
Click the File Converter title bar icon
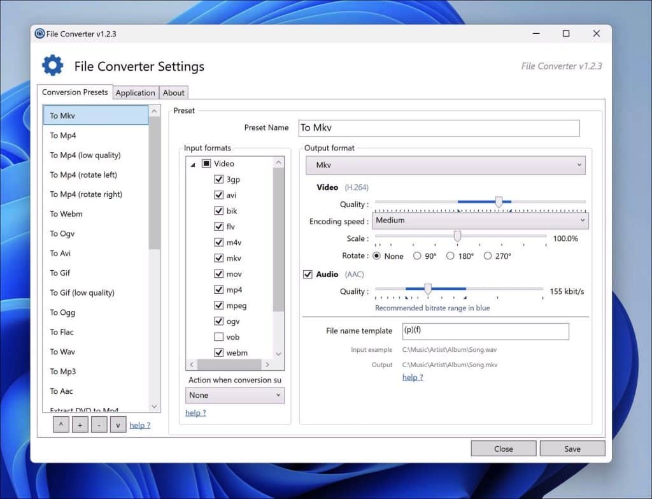pos(39,33)
